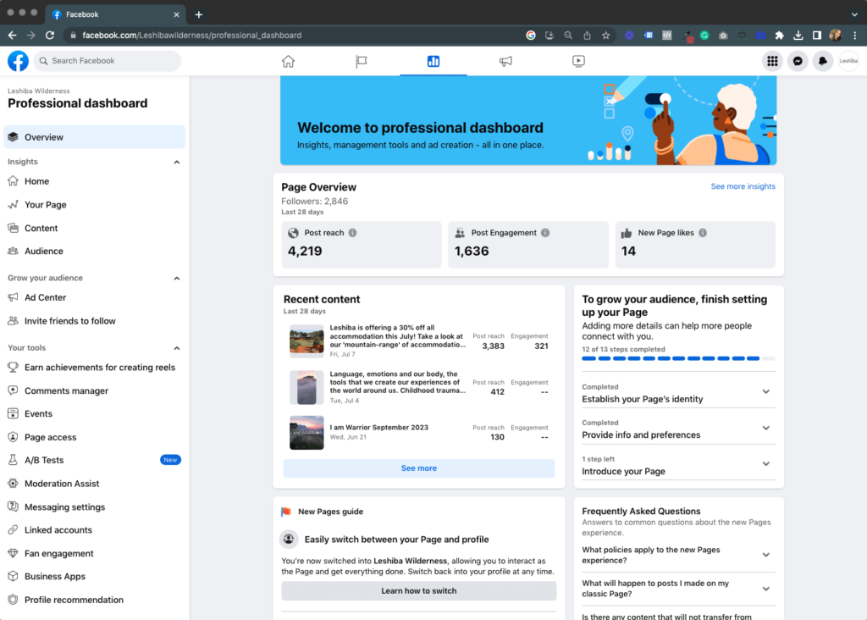867x620 pixels.
Task: Open Messaging settings
Action: click(x=95, y=507)
